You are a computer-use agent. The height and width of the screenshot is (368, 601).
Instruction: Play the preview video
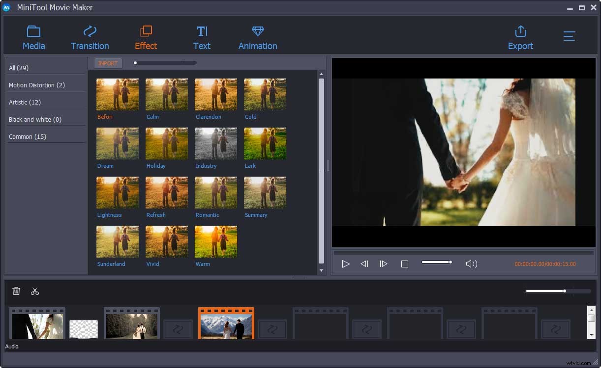coord(346,263)
